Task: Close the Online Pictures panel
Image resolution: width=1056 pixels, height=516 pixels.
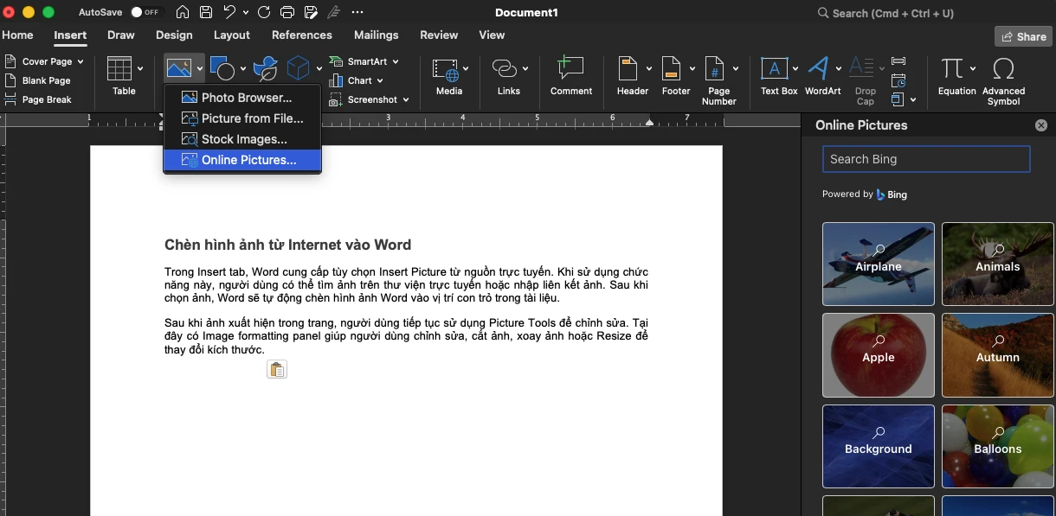Action: pos(1040,125)
